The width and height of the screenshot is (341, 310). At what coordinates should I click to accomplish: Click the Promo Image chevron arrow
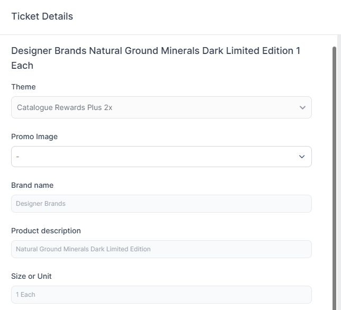pyautogui.click(x=302, y=157)
